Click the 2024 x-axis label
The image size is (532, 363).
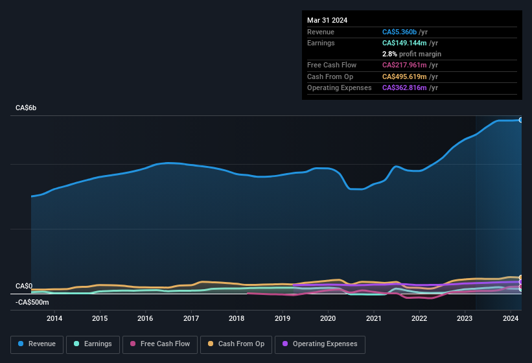pos(510,318)
